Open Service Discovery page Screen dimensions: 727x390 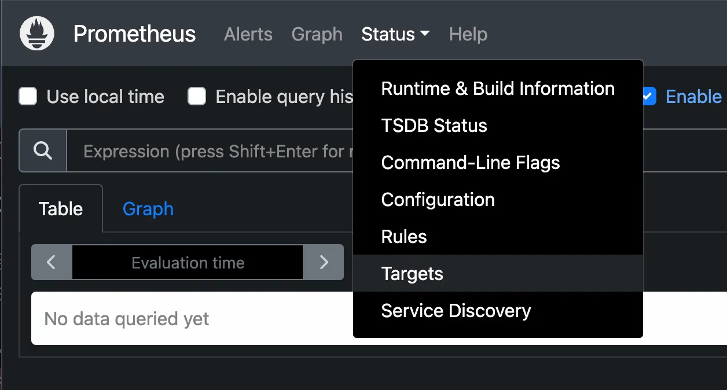pyautogui.click(x=456, y=311)
